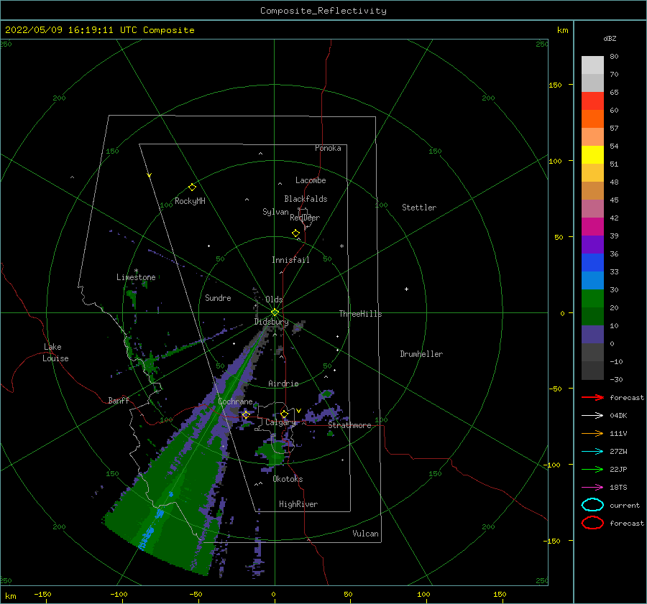Click the Lake Louise label

point(55,353)
